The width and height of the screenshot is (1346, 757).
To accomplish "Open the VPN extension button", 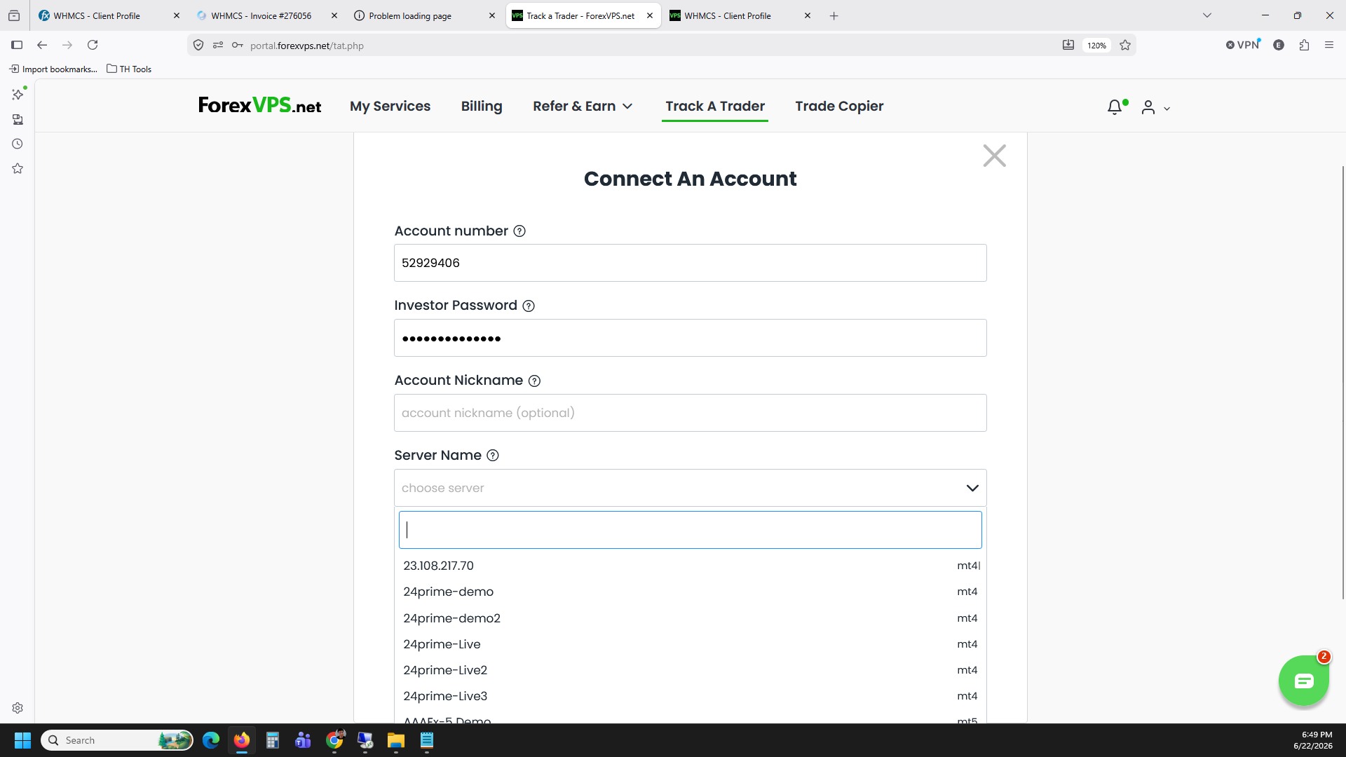I will point(1243,45).
